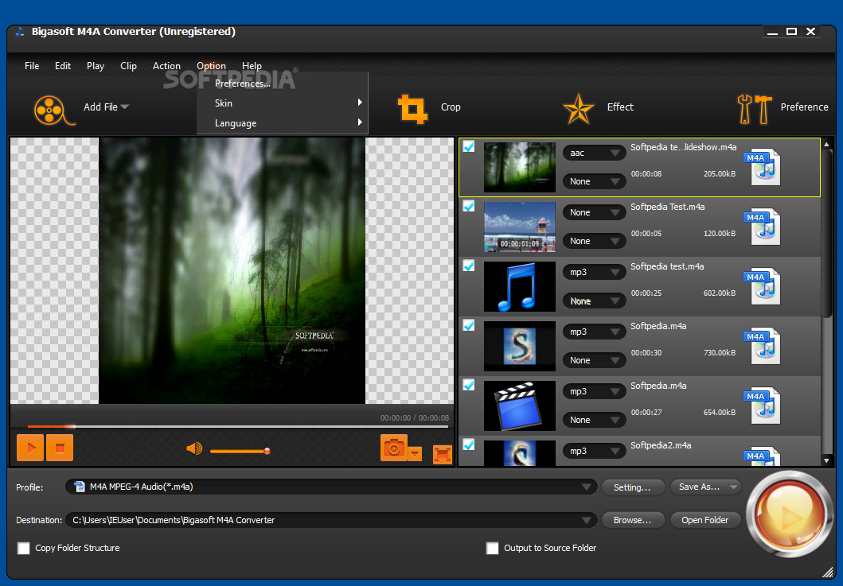The image size is (843, 586).
Task: Click the Save As... button
Action: click(704, 487)
